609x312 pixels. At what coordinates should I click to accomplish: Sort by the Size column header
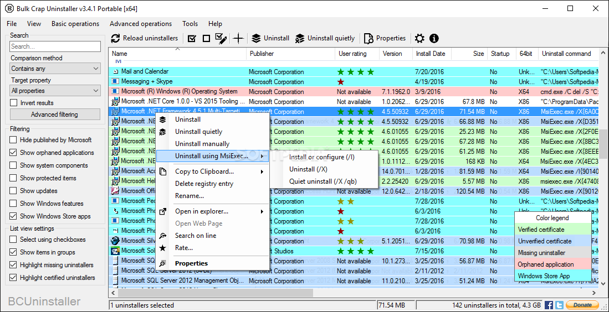point(469,54)
